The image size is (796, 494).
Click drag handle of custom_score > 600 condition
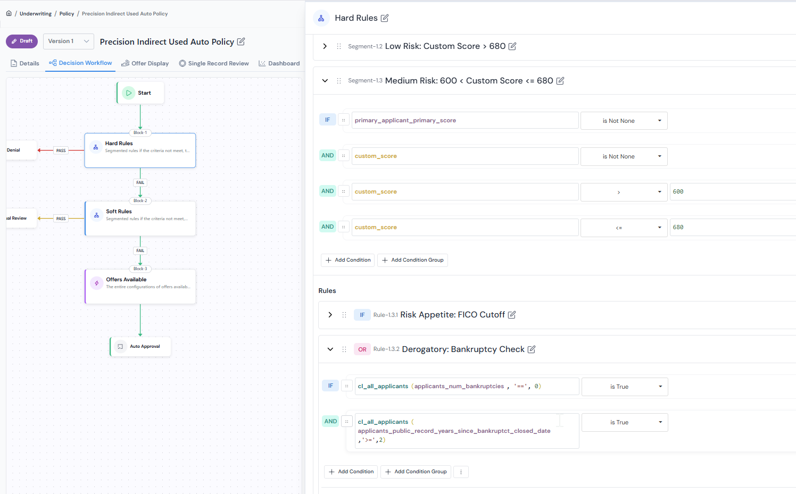(x=344, y=191)
